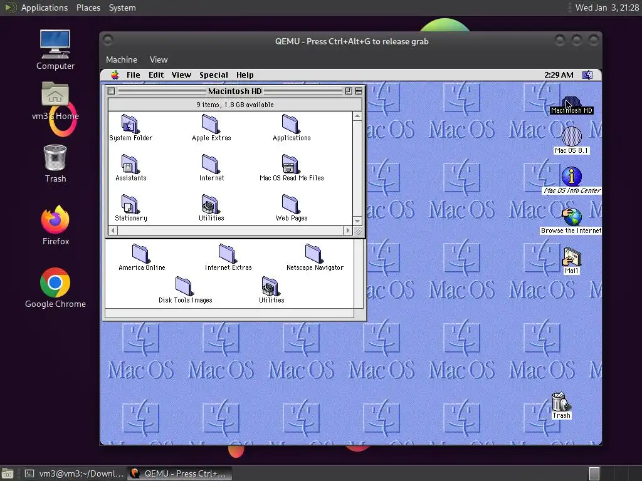Click Macintosh HD window close box
The width and height of the screenshot is (642, 481).
(x=112, y=91)
